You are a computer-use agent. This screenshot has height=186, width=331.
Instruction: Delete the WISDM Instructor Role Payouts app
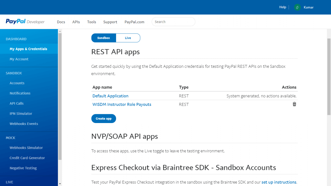pyautogui.click(x=294, y=104)
